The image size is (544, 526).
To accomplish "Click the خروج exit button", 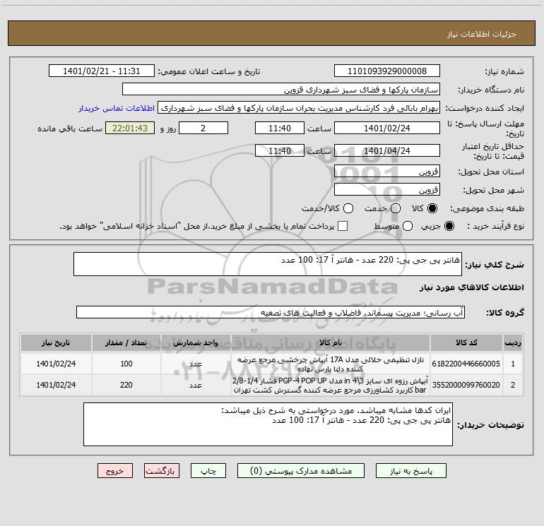I will tap(115, 471).
